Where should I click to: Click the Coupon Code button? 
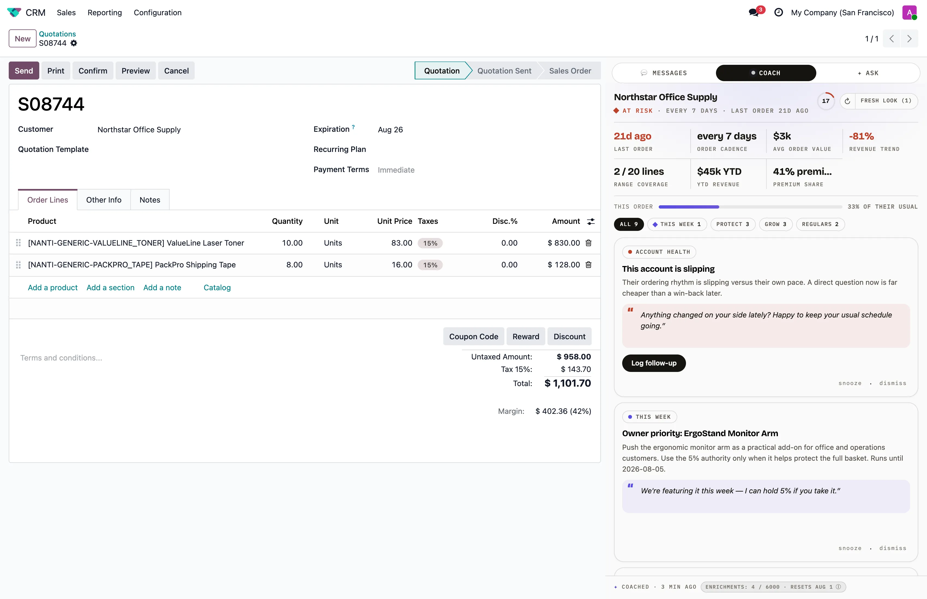click(x=473, y=337)
